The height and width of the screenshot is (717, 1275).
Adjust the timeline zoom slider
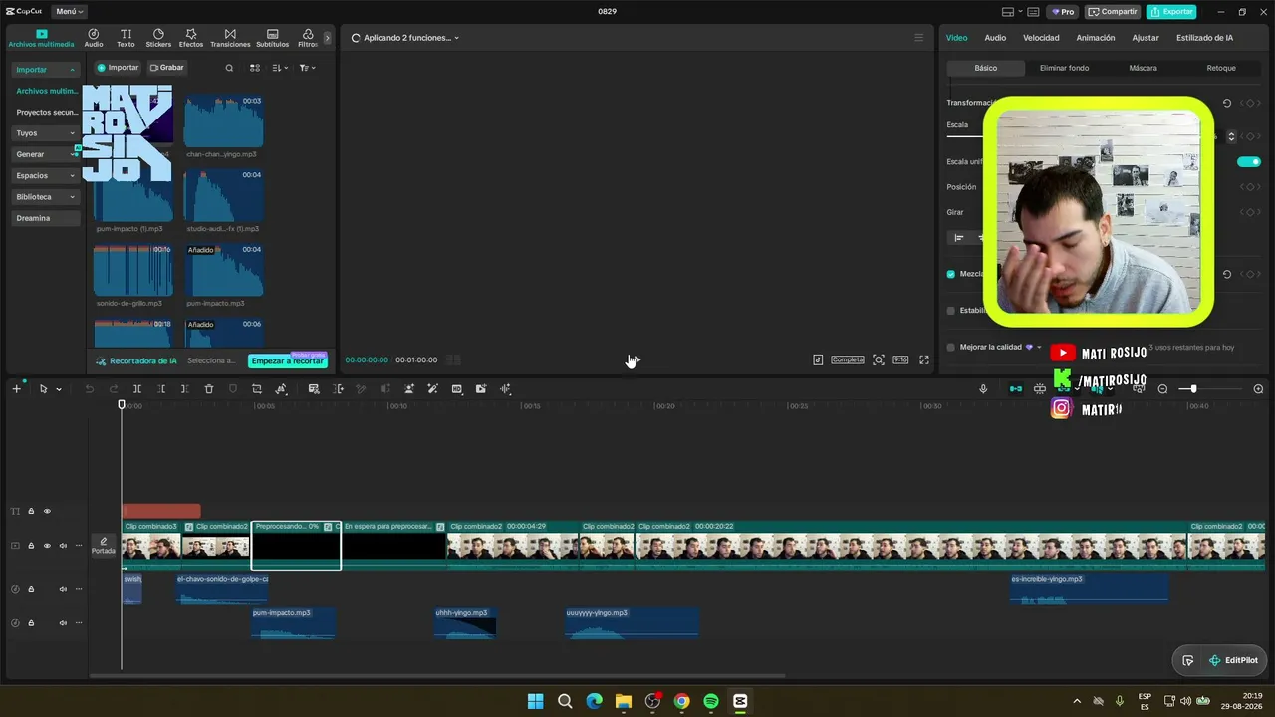pyautogui.click(x=1193, y=389)
